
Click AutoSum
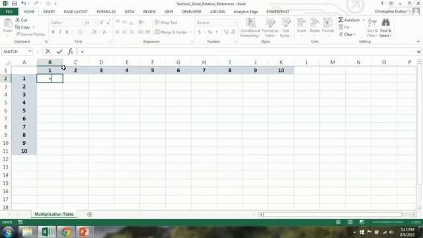349,20
